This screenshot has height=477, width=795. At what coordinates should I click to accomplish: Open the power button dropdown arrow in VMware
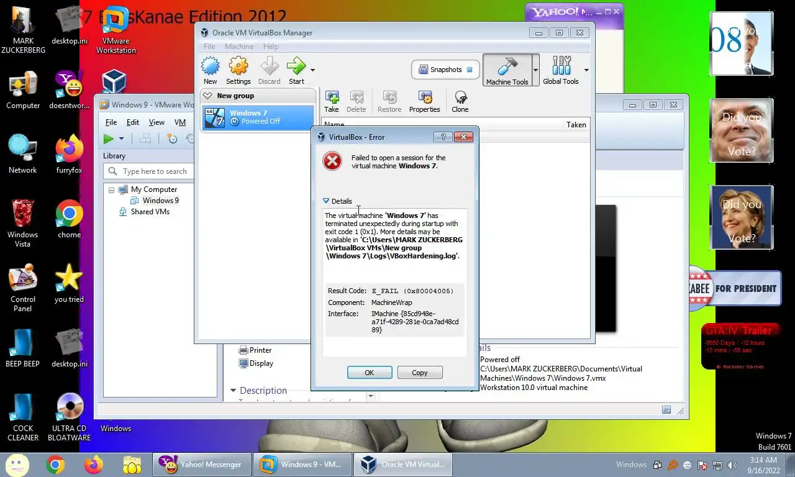(x=121, y=139)
